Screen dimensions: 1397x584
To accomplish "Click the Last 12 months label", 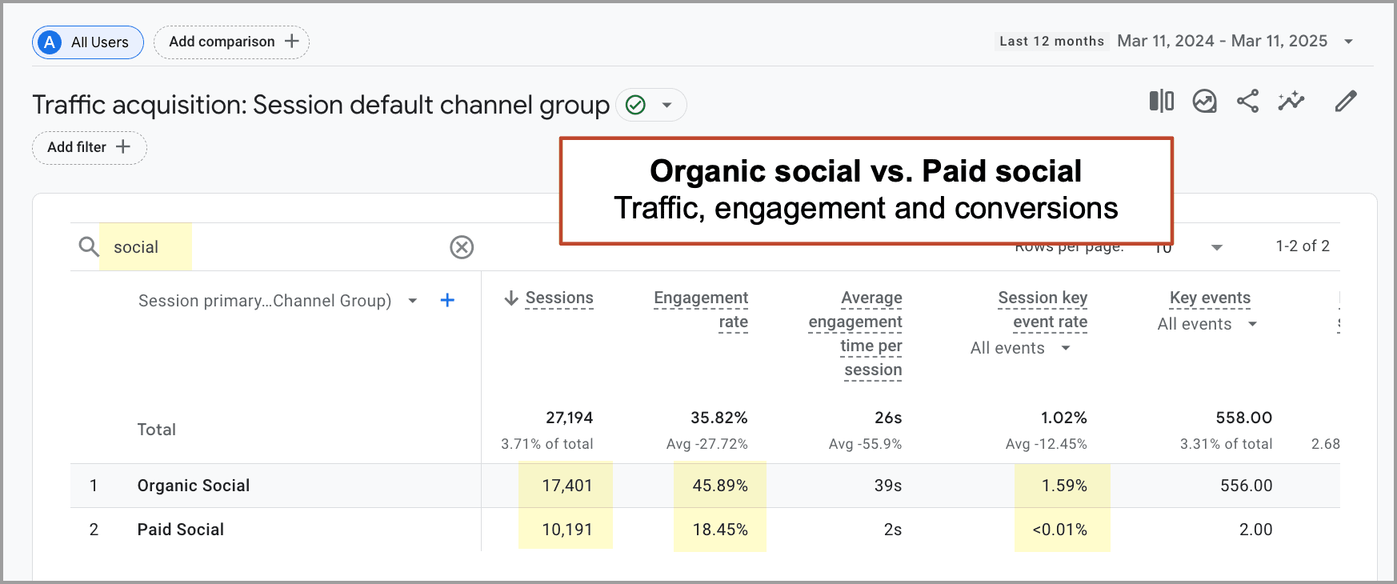I will point(1051,42).
